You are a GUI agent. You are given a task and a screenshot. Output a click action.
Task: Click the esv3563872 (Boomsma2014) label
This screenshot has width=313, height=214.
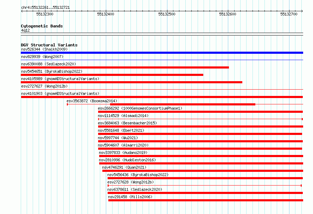click(92, 101)
